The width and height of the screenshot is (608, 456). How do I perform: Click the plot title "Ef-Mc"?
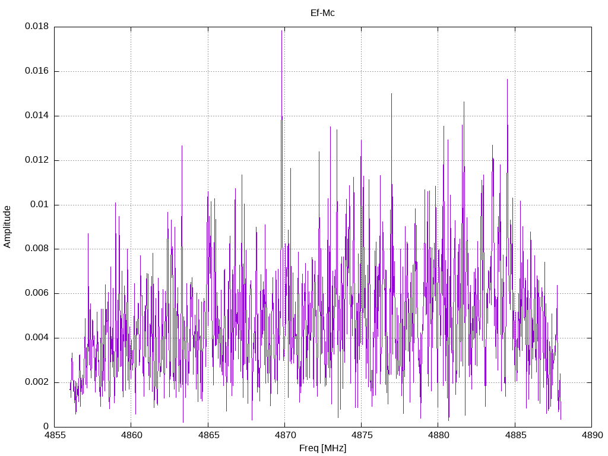point(322,13)
